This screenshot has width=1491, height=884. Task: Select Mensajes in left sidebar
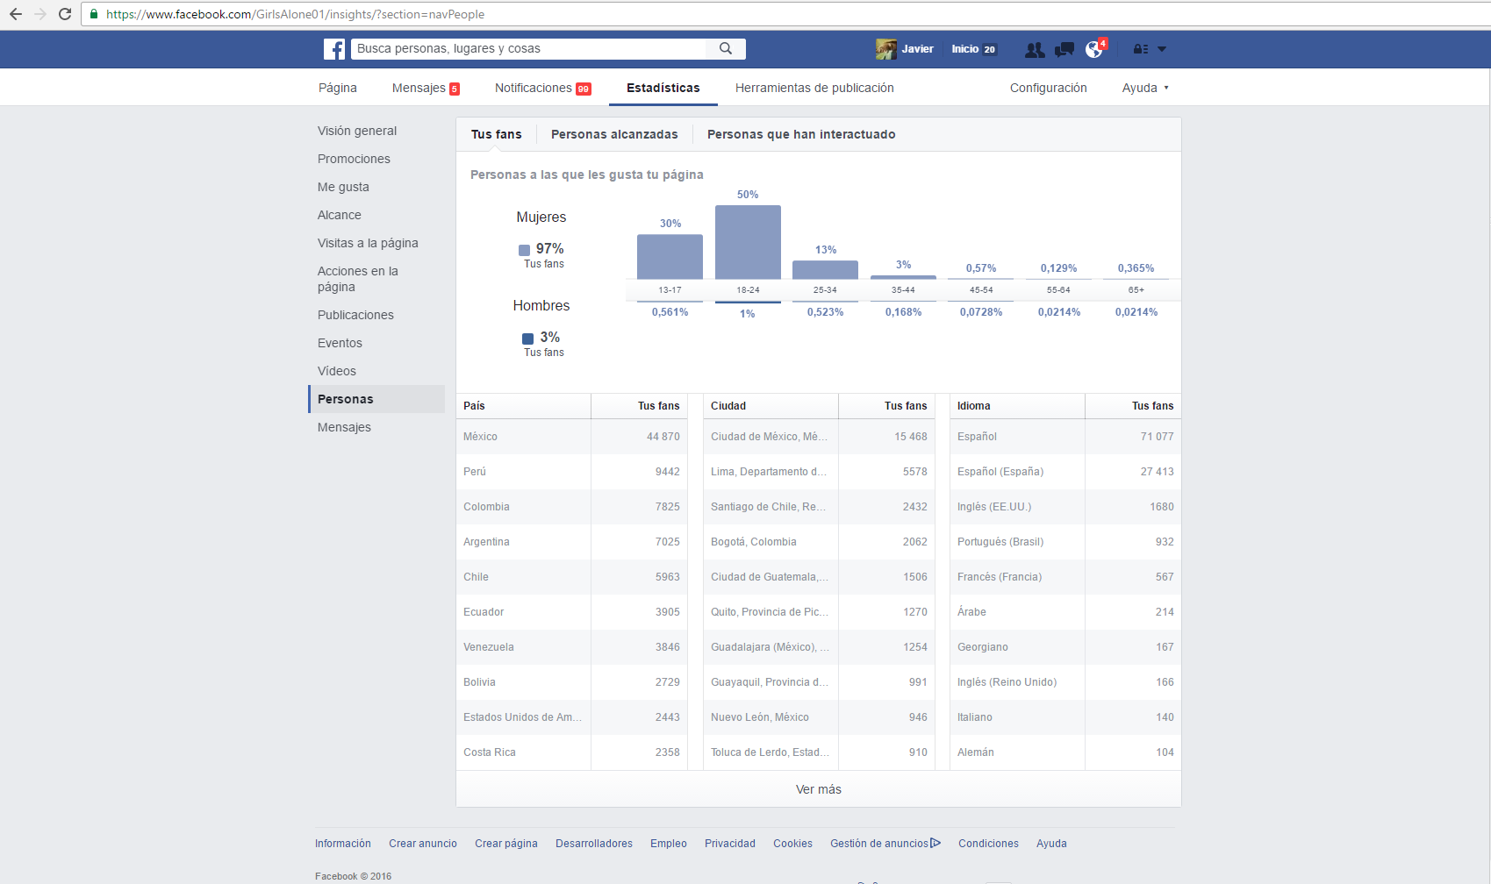point(344,427)
